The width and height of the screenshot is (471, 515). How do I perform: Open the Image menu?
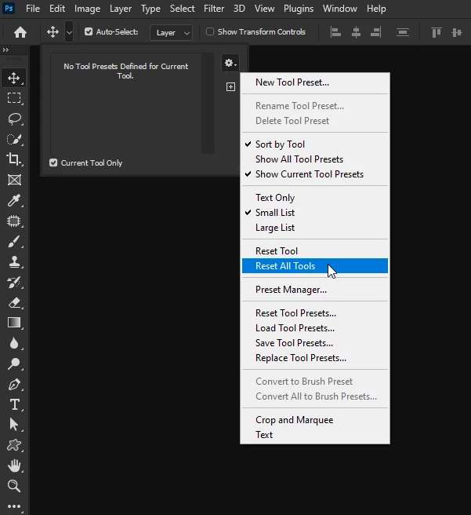tap(87, 9)
